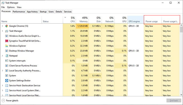Select the Google Chrome process icon
The width and height of the screenshot is (183, 105).
coord(7,26)
